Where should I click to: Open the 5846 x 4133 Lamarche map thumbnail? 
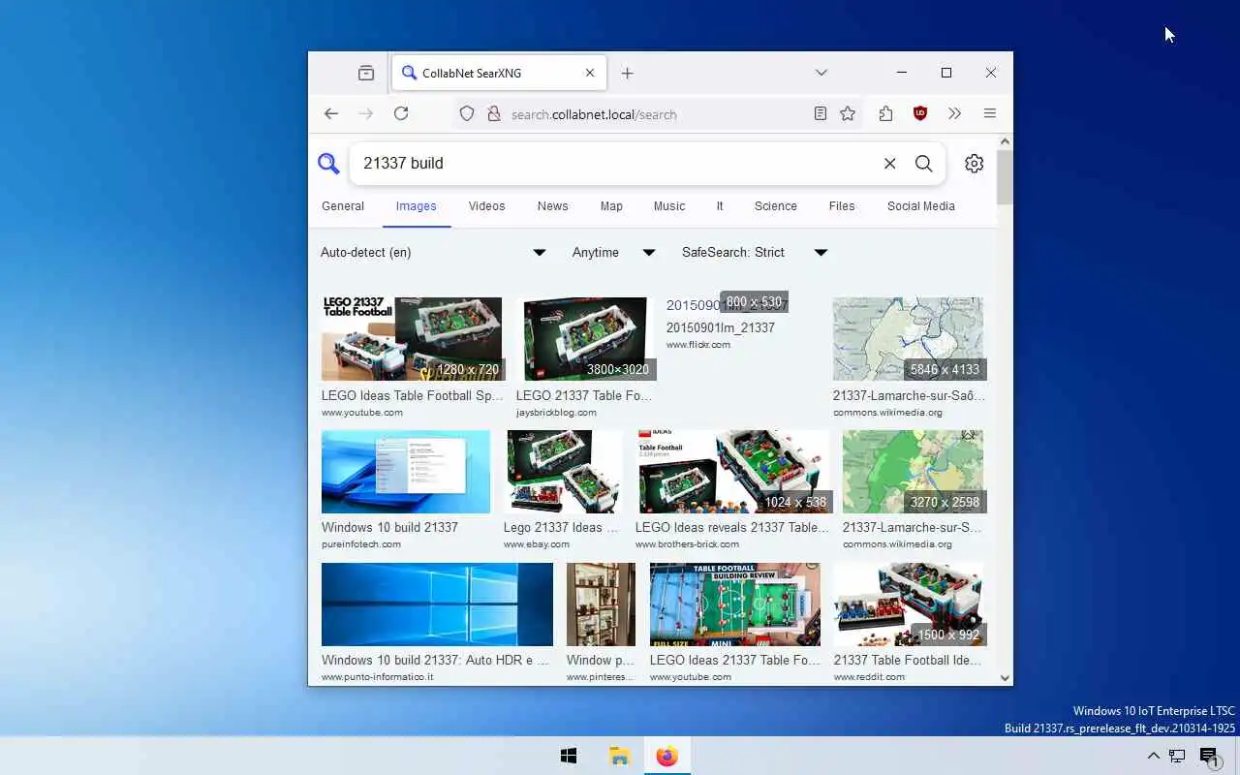(908, 339)
